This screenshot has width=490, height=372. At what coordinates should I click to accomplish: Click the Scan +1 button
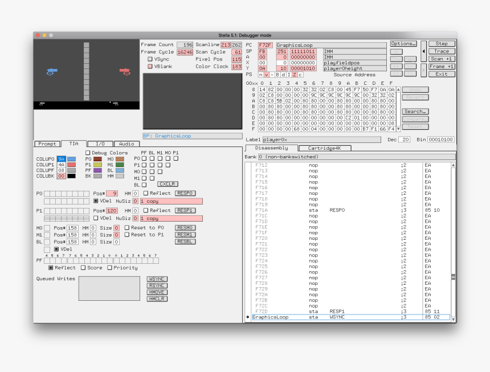(442, 58)
